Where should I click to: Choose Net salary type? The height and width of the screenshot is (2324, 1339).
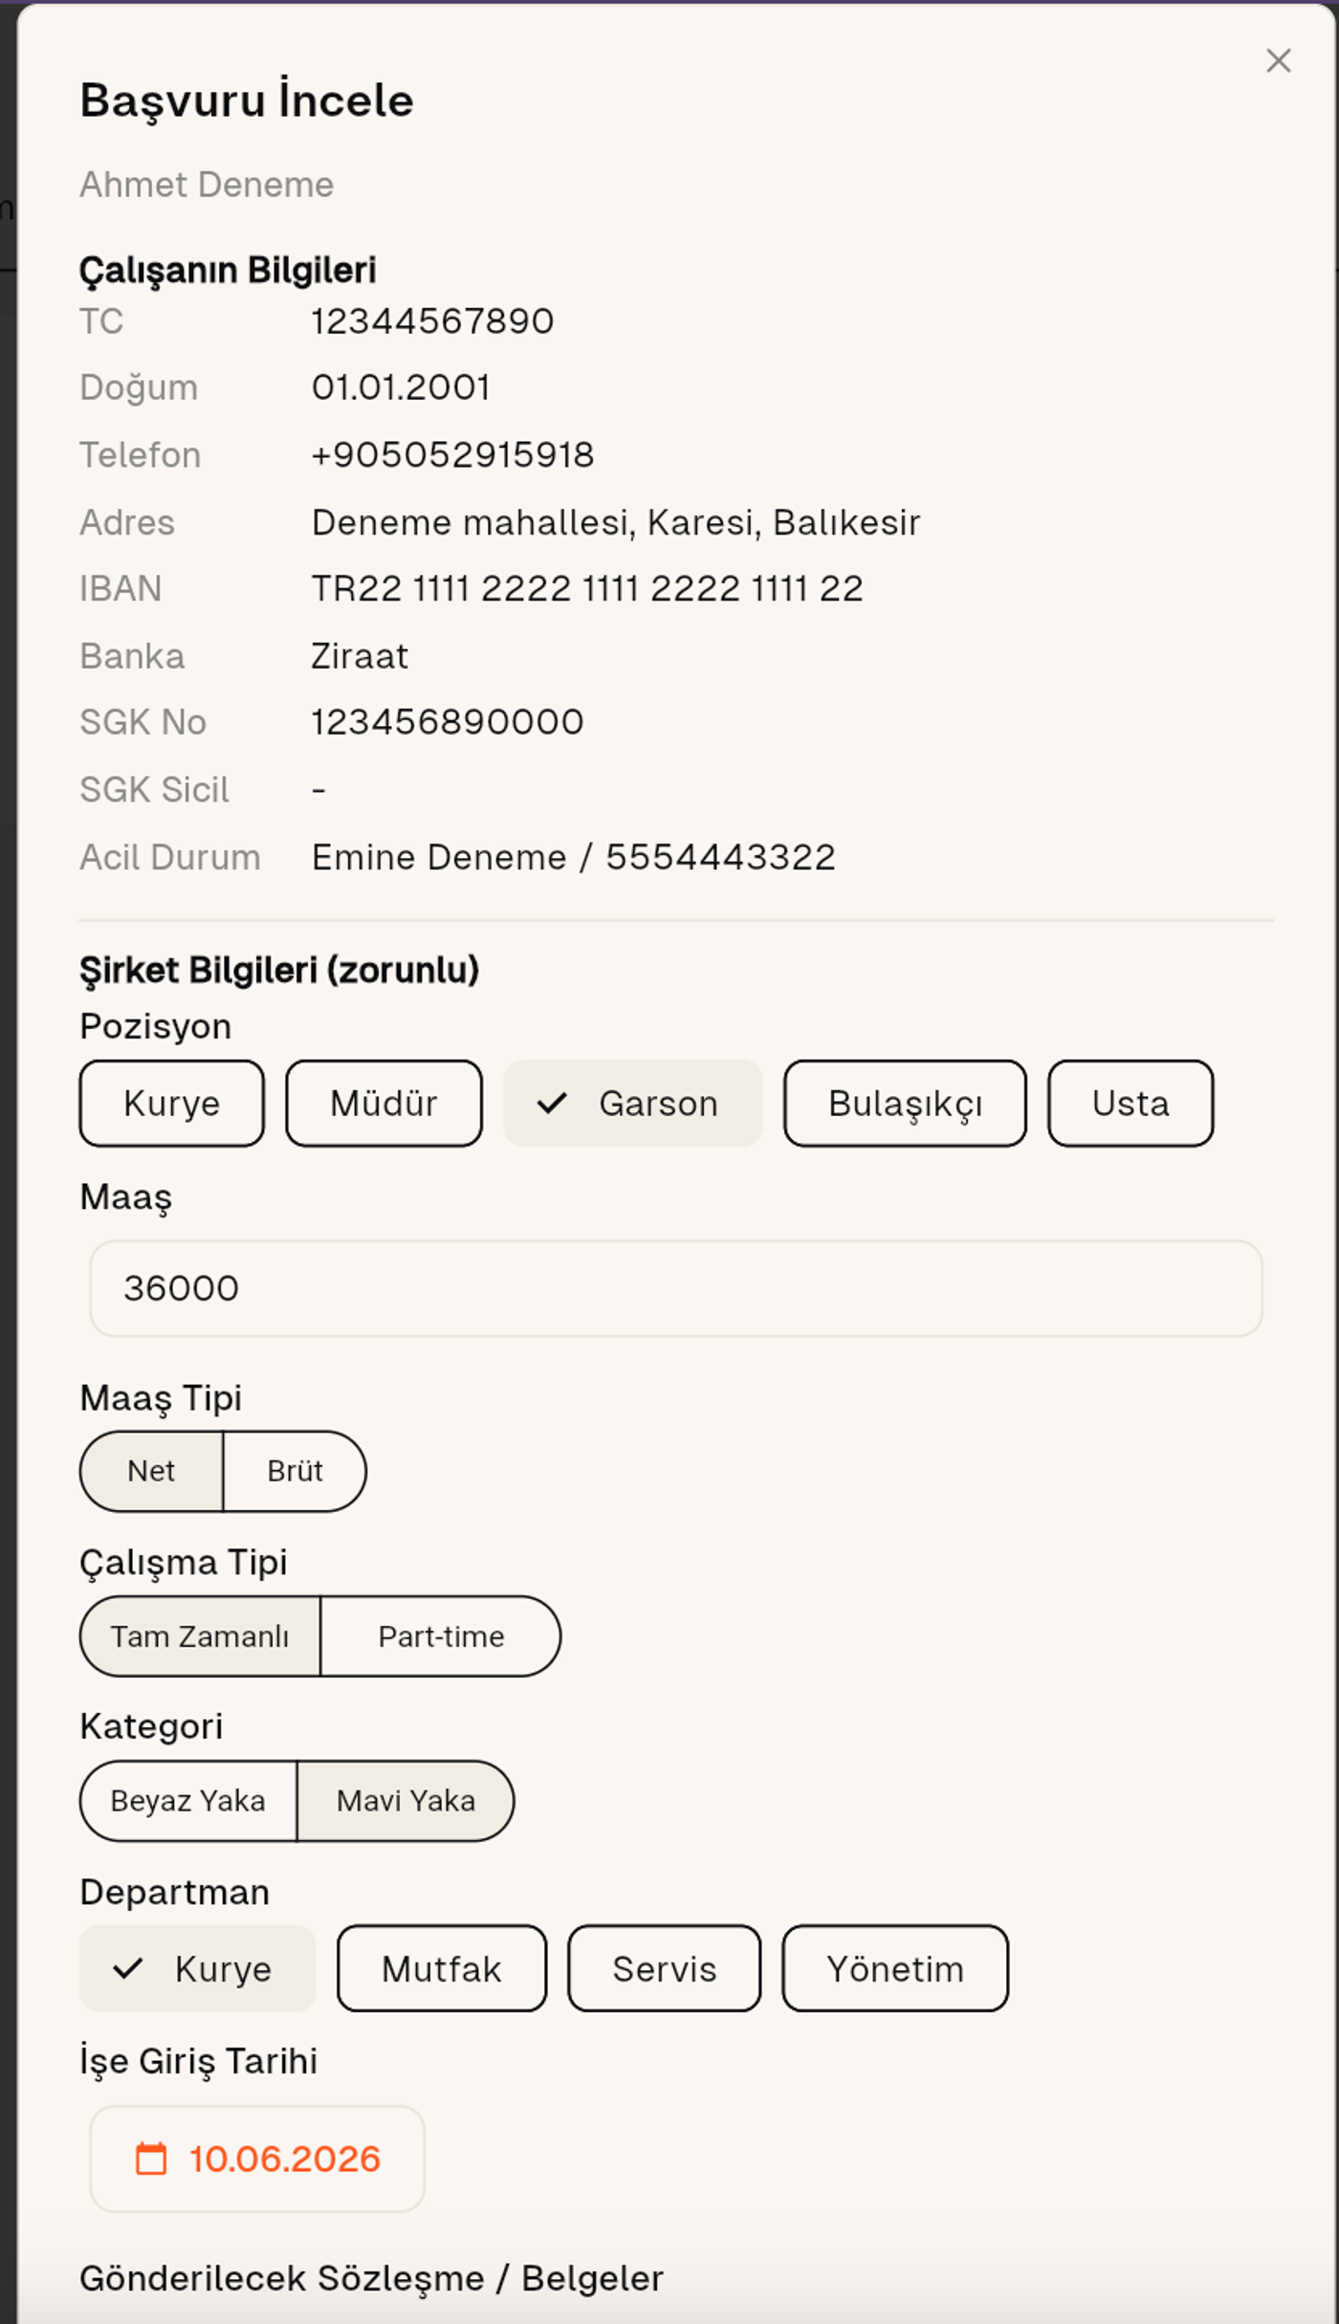coord(151,1471)
